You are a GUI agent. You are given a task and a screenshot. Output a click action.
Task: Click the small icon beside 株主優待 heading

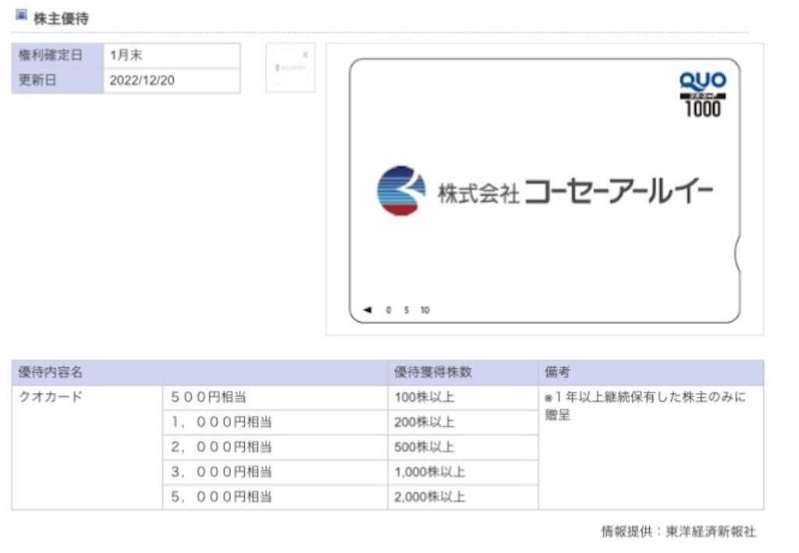click(x=21, y=16)
